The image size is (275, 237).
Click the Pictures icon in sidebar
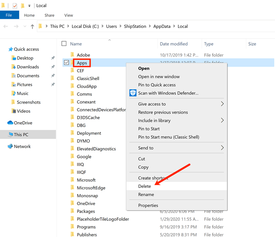14,85
